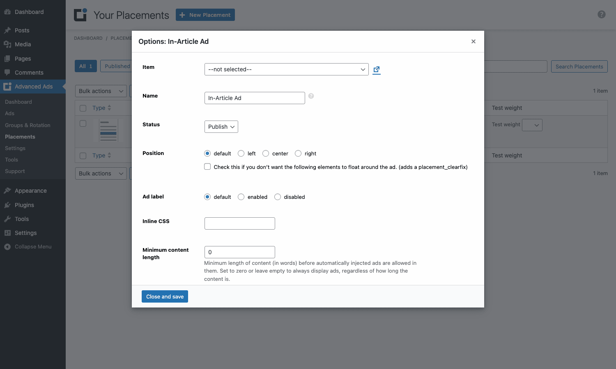Click the Comments bubble icon
This screenshot has width=616, height=369.
[7, 73]
